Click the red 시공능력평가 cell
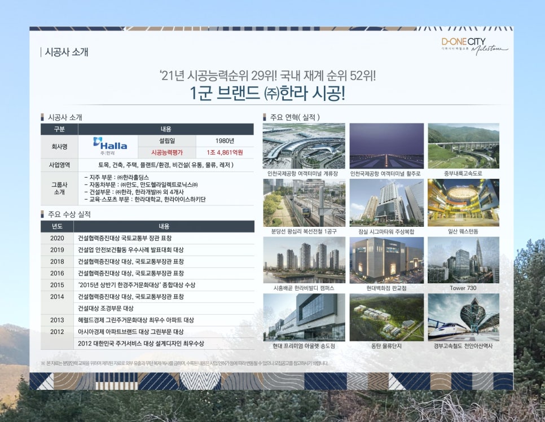The width and height of the screenshot is (545, 422). 167,152
